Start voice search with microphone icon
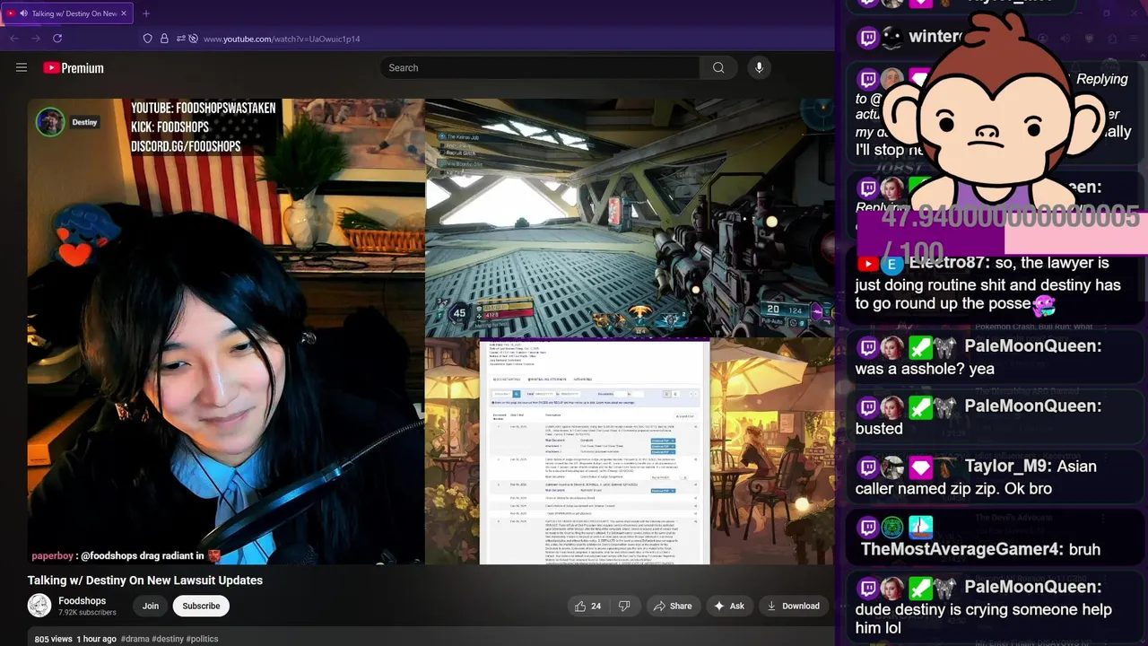This screenshot has height=646, width=1148. pos(759,67)
